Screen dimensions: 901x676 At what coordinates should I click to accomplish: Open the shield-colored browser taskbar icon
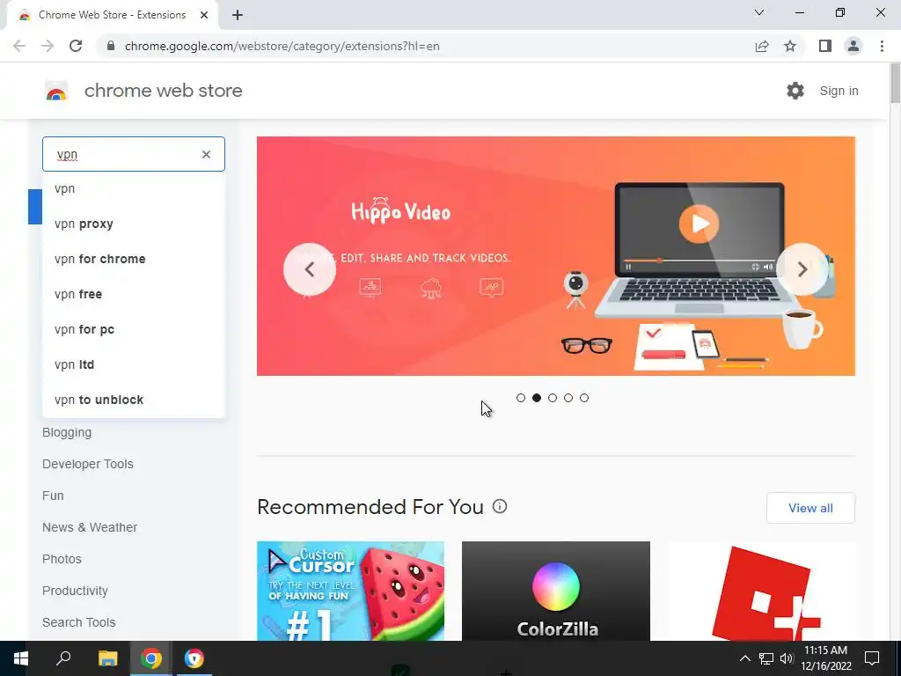194,658
